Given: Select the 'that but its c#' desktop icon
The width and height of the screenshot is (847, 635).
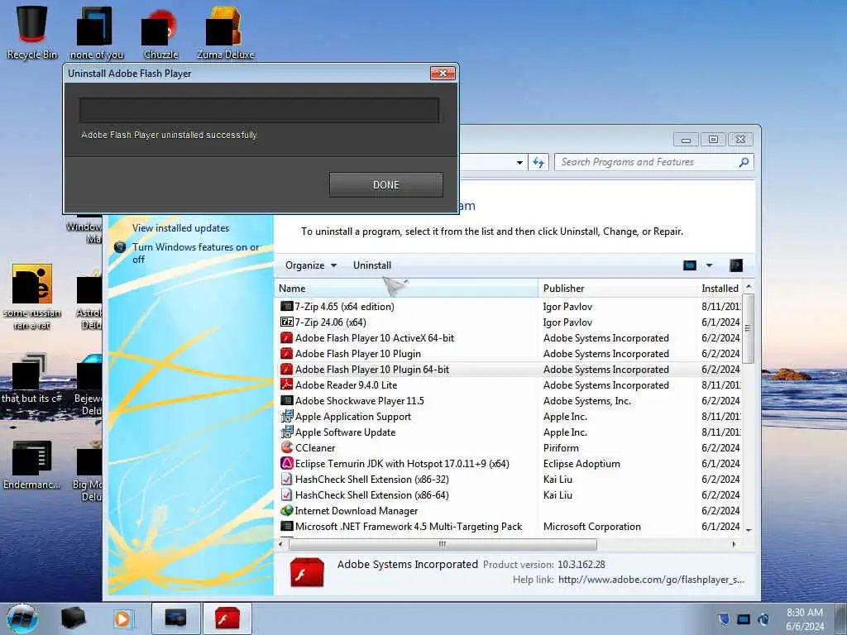Looking at the screenshot, I should [32, 378].
